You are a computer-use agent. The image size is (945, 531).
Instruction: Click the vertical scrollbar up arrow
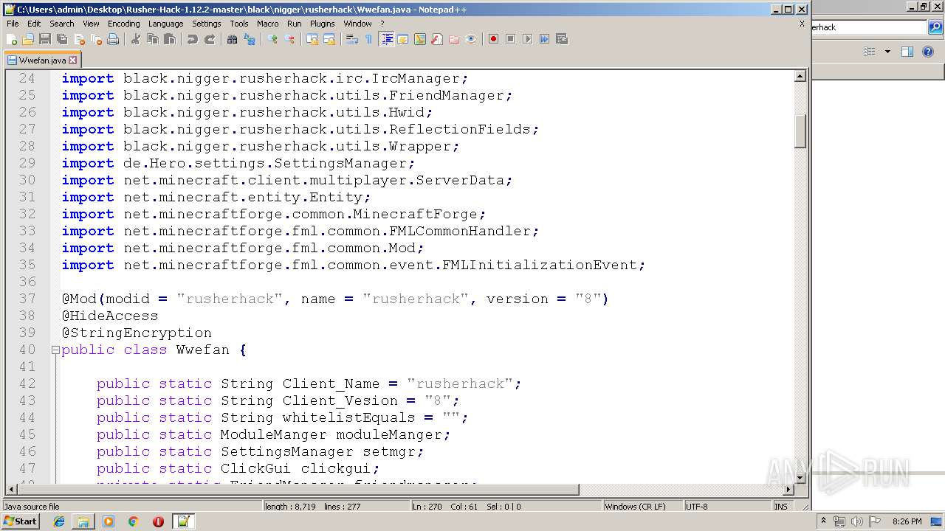[x=800, y=76]
